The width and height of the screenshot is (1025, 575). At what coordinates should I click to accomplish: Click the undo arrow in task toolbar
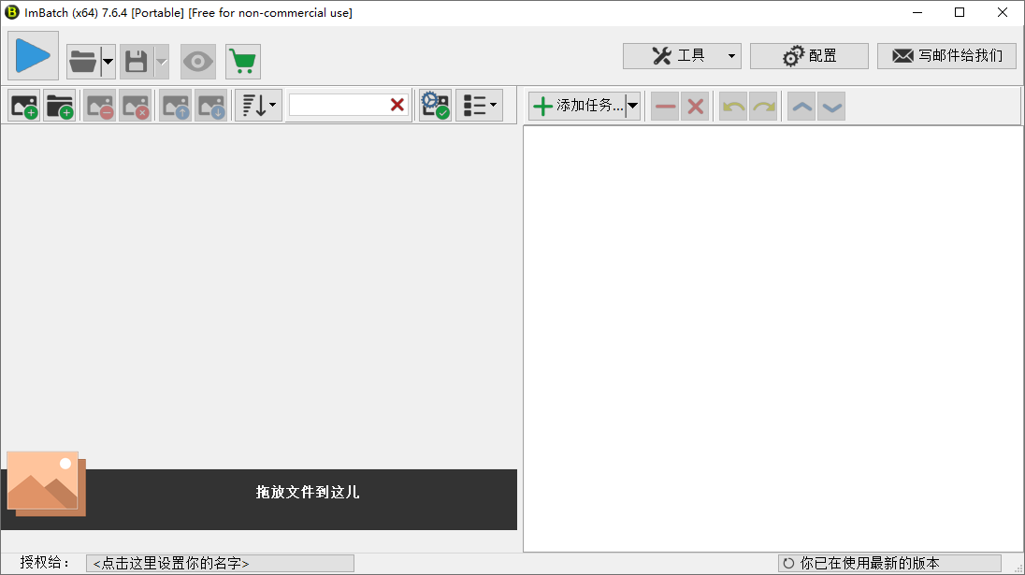tap(731, 106)
